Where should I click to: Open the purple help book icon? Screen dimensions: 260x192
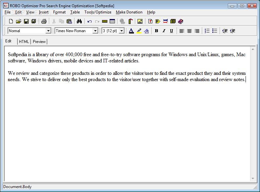click(x=181, y=21)
